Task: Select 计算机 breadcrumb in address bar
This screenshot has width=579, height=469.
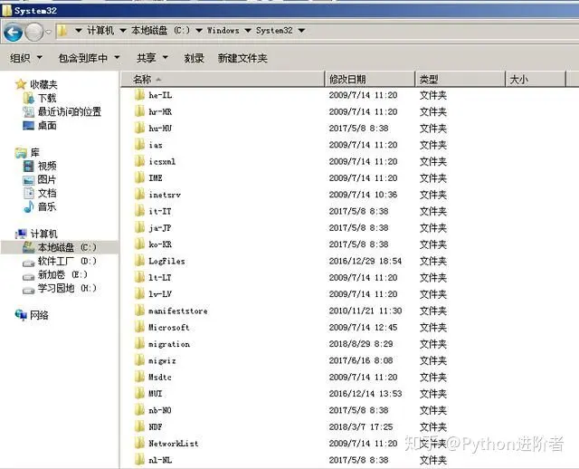Action: coord(100,30)
